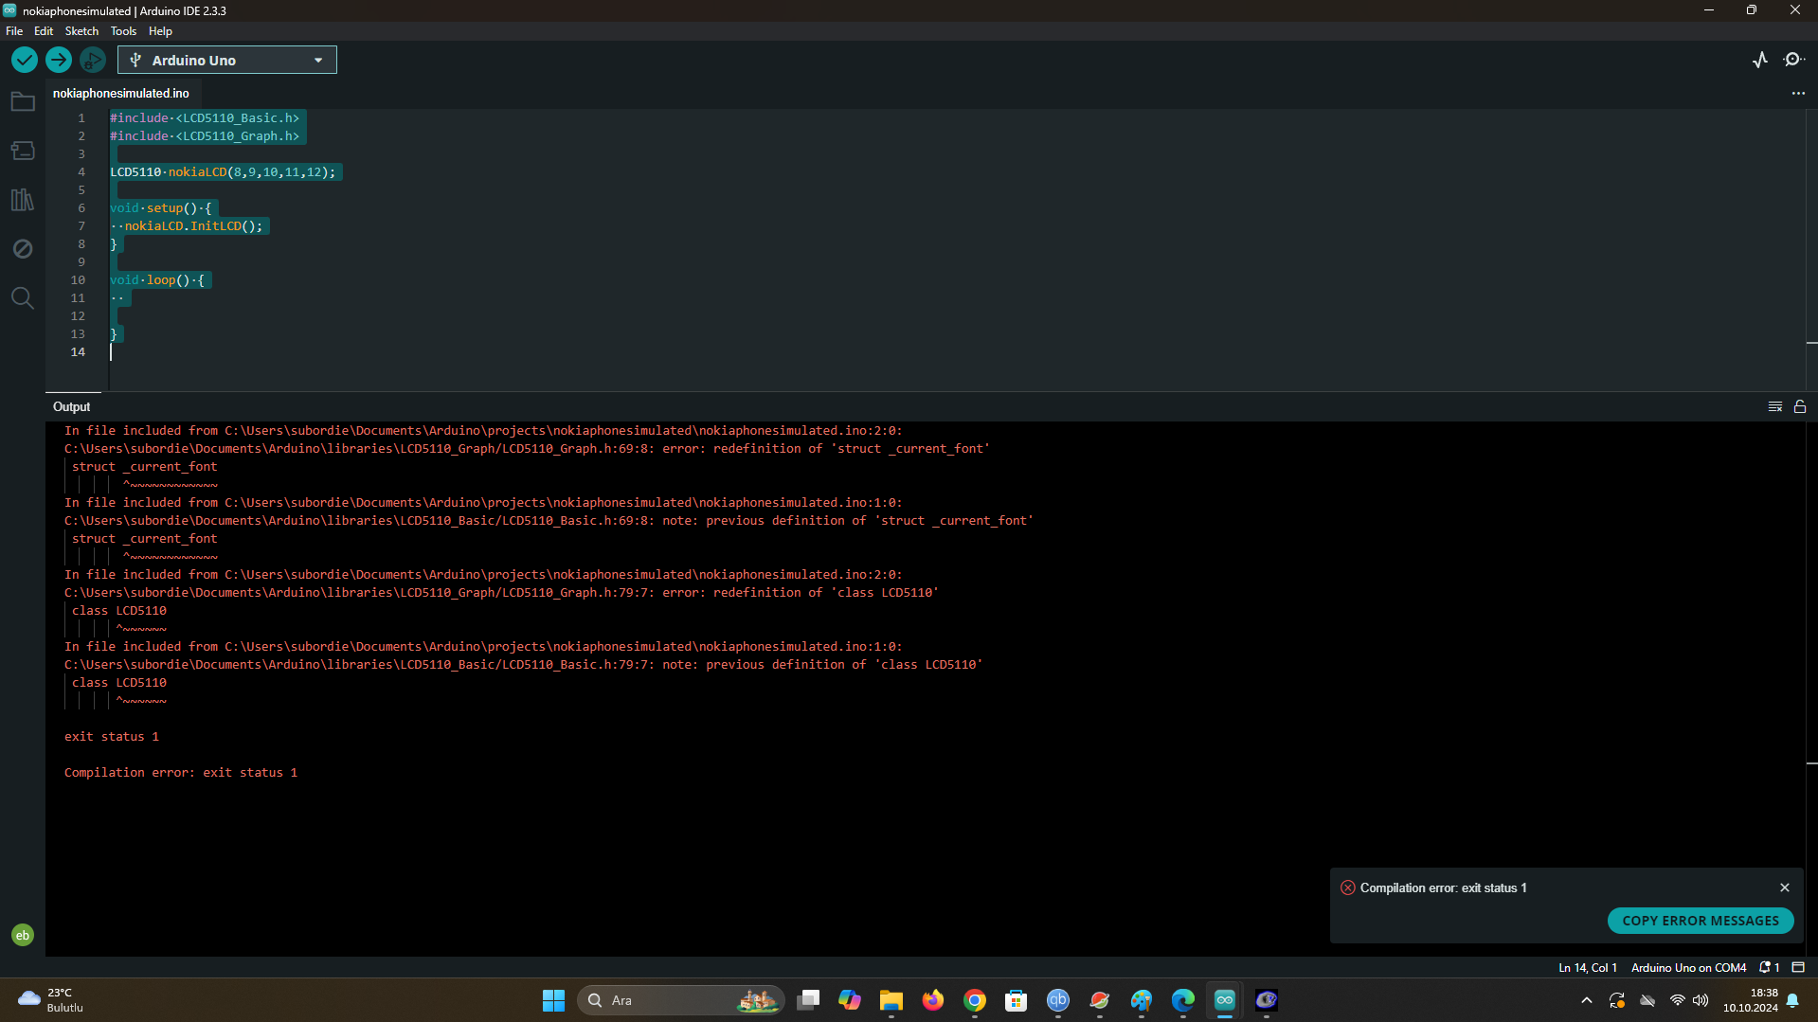The height and width of the screenshot is (1022, 1818).
Task: Toggle autoscroll lock in the Output panel
Action: pos(1800,406)
